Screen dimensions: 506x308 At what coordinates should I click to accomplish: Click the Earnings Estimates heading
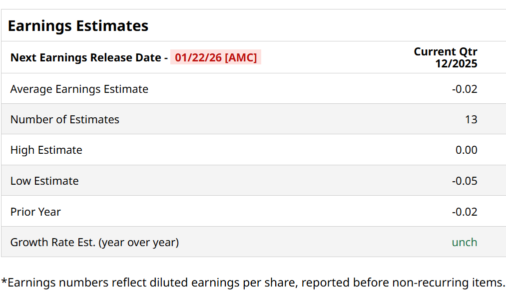[x=78, y=26]
